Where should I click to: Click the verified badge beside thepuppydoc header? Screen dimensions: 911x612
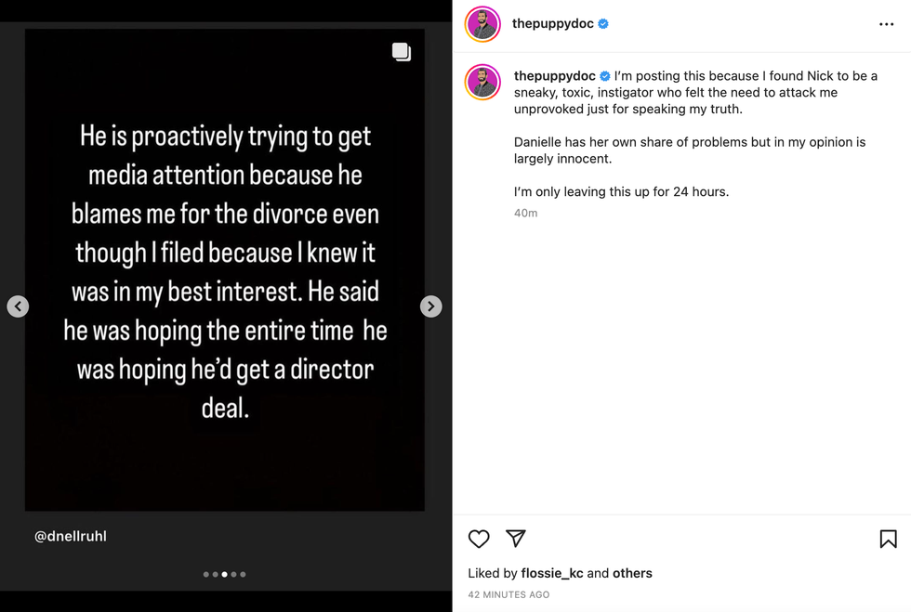604,24
